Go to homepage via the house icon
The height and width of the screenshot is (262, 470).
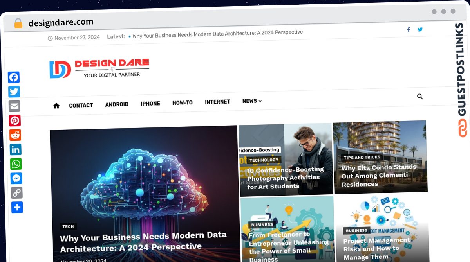pyautogui.click(x=56, y=106)
